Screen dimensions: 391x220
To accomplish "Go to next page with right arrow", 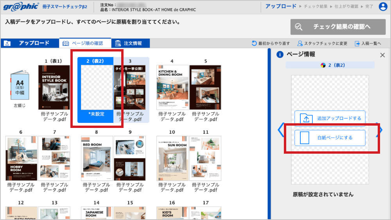I will coord(379,130).
